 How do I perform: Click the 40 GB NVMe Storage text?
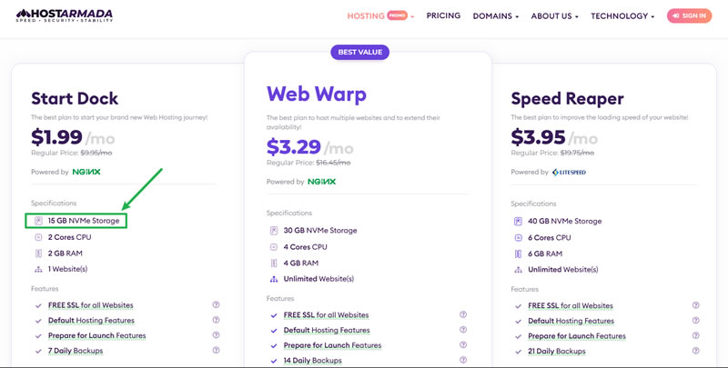564,221
